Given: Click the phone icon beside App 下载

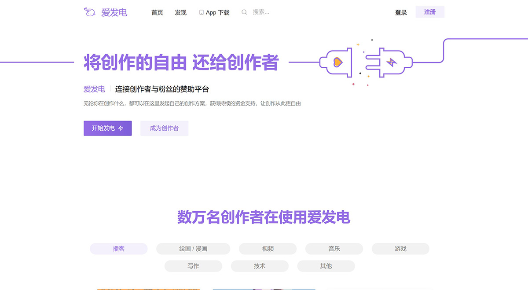Looking at the screenshot, I should [x=201, y=12].
